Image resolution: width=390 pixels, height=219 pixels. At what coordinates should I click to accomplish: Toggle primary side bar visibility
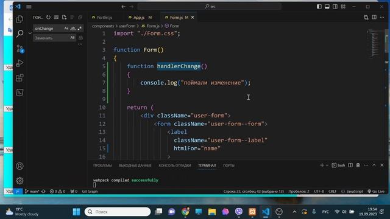(319, 7)
